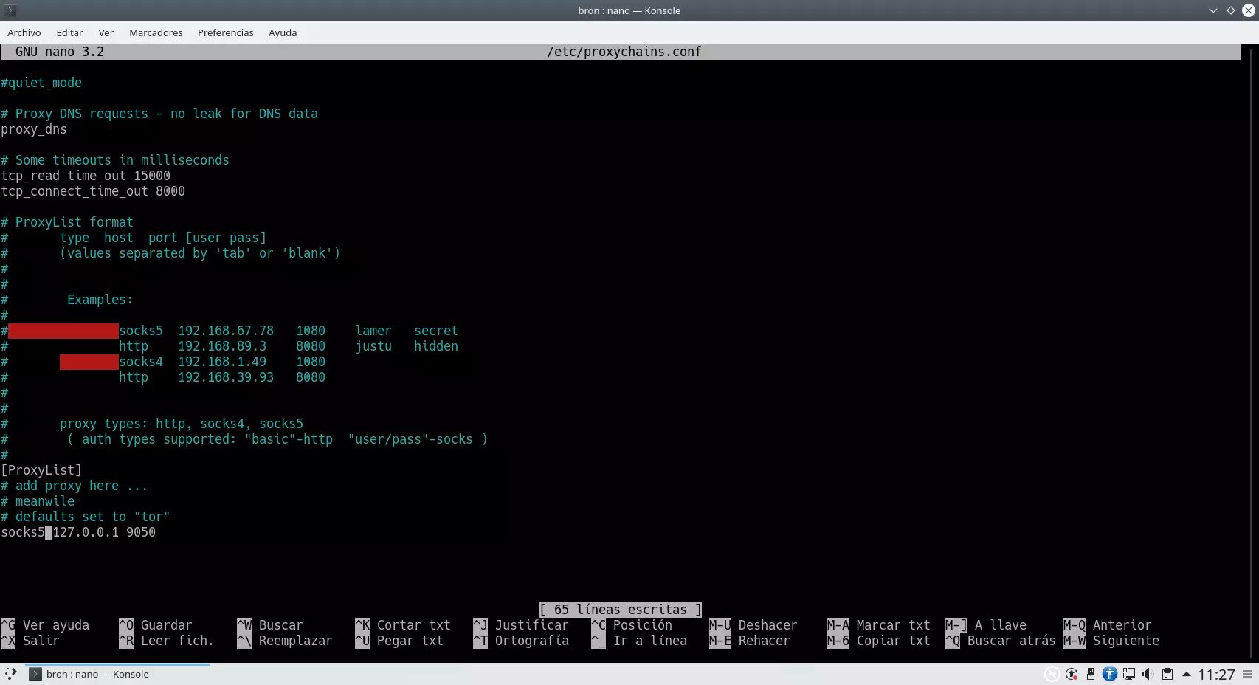Click the wired network monitor tray icon

[1128, 674]
